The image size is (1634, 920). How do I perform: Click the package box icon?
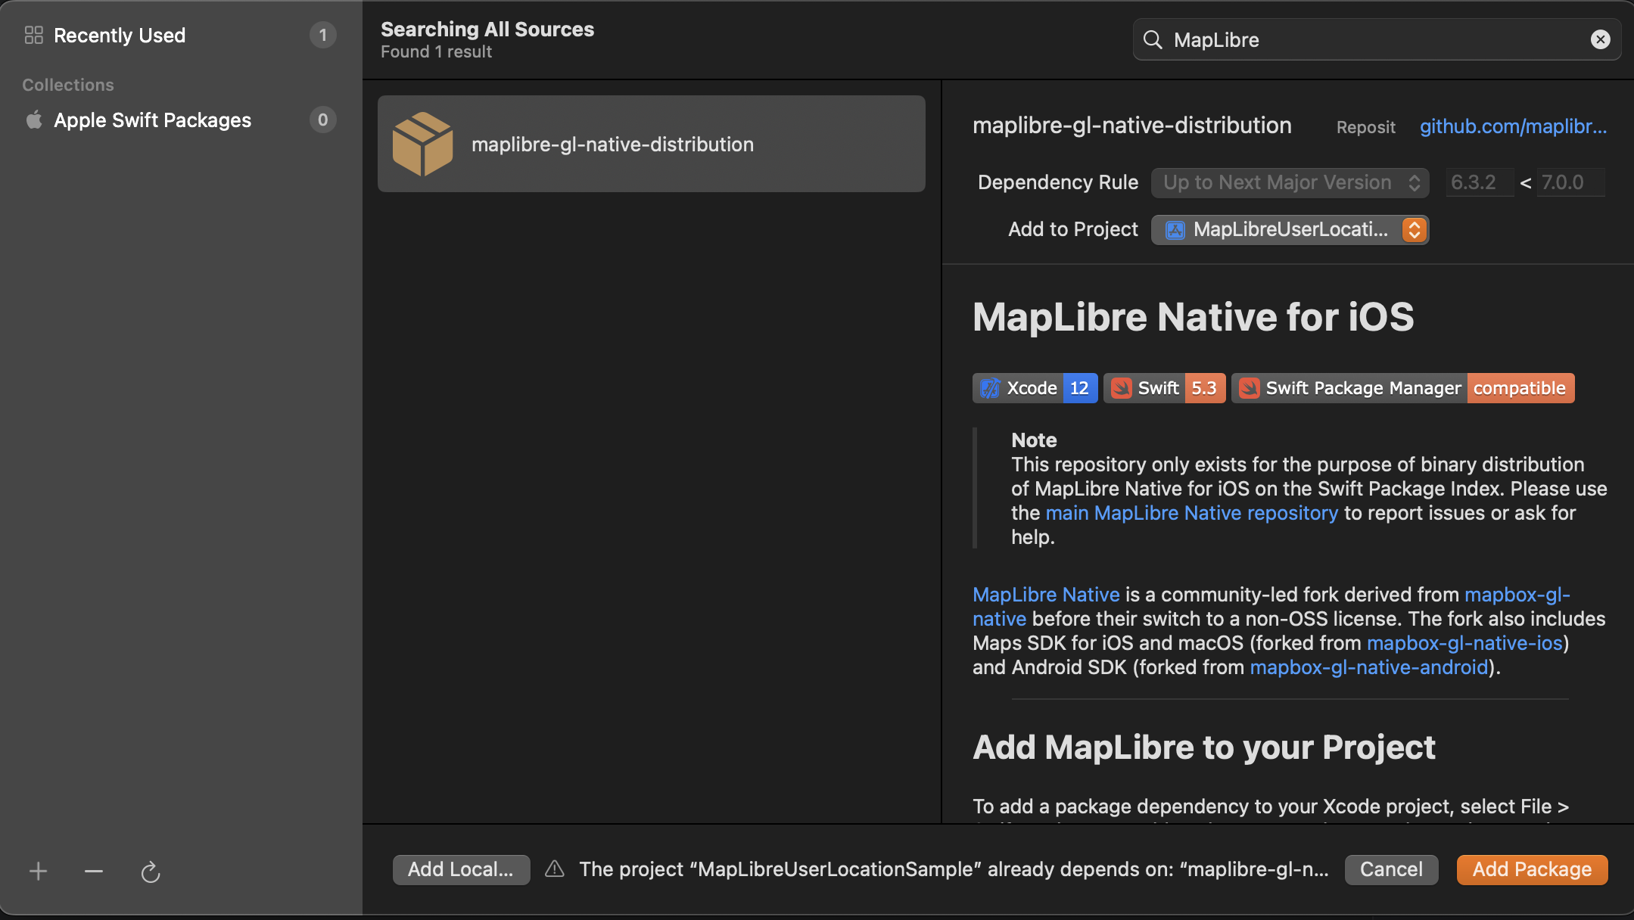422,144
